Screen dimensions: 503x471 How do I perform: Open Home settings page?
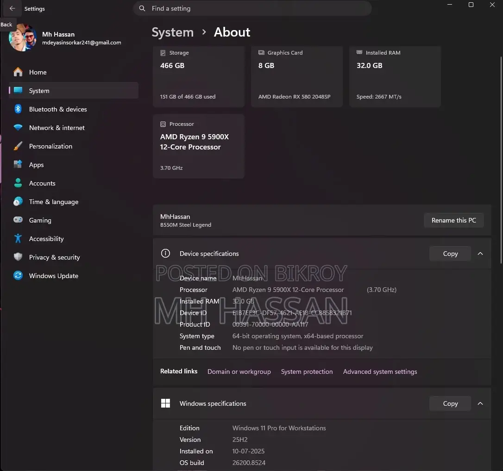74,72
